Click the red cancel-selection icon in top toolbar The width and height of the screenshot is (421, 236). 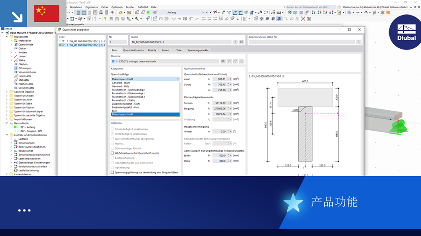click(289, 12)
